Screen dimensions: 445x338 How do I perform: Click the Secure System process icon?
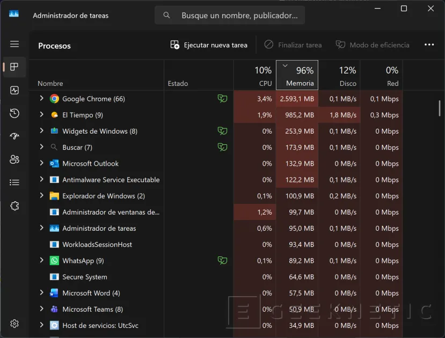pos(54,277)
